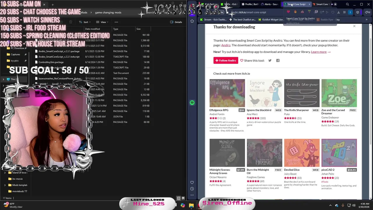The image size is (373, 210).
Task: Open the browser extensions cube icon
Action: tap(358, 12)
